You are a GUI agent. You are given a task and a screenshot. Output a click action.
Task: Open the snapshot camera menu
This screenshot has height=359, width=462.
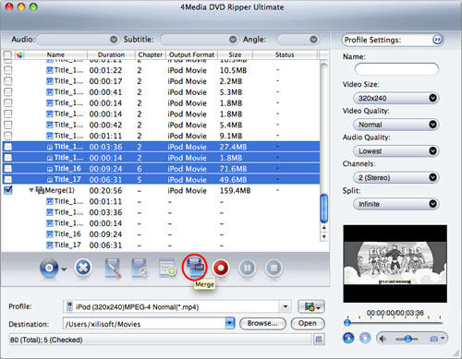coord(437,339)
